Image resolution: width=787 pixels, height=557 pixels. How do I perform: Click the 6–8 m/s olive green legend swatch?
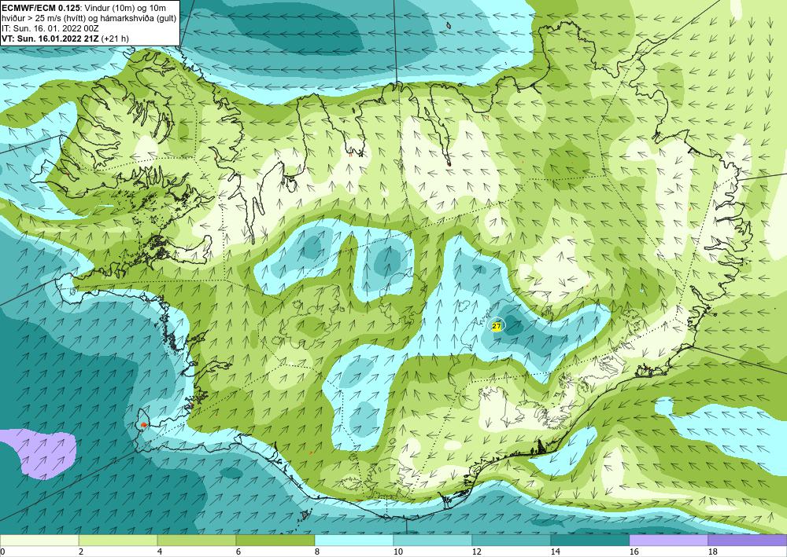pos(275,541)
